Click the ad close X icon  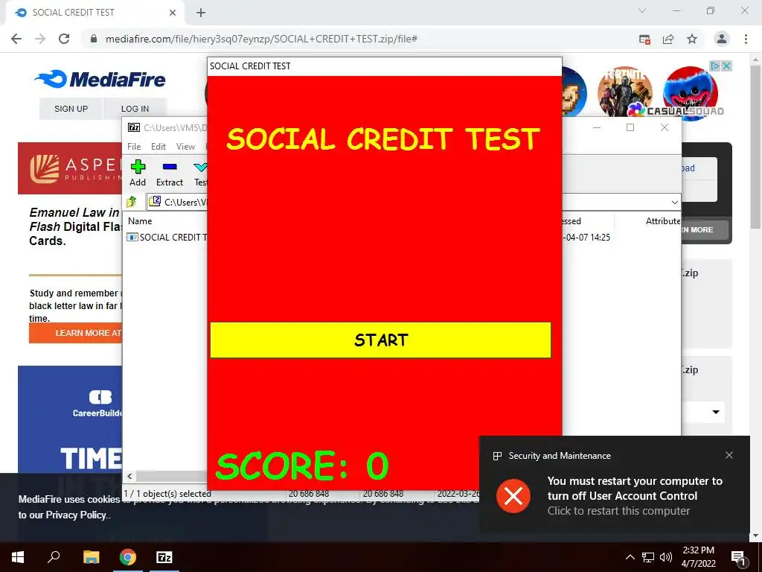(x=726, y=66)
